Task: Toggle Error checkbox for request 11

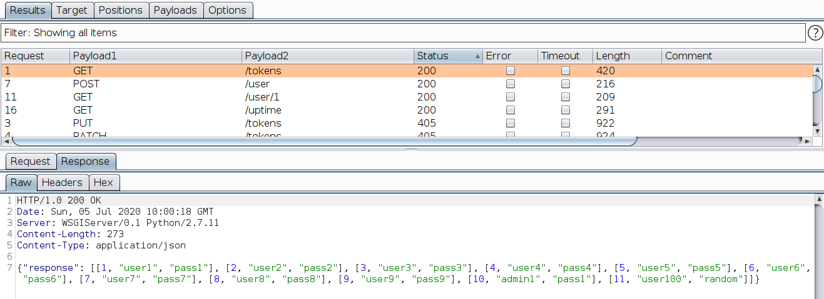Action: coord(511,97)
